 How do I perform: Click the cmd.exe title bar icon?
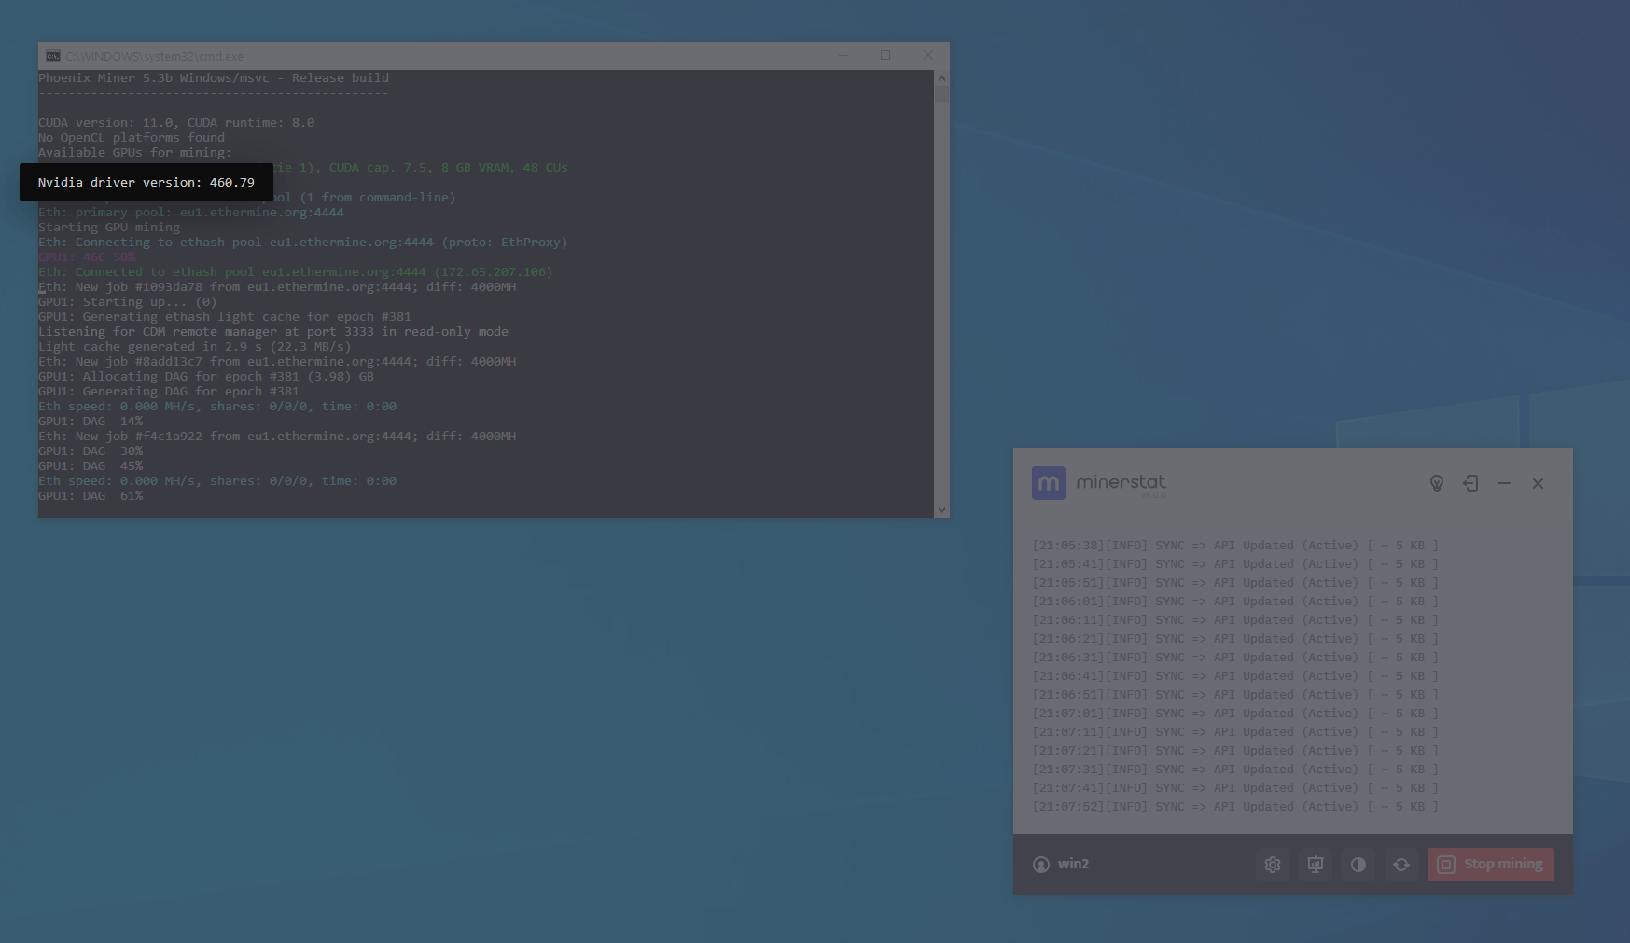(x=53, y=56)
